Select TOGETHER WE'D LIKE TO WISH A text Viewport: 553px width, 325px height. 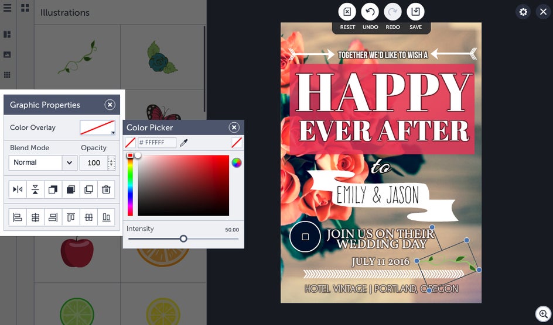click(x=383, y=55)
